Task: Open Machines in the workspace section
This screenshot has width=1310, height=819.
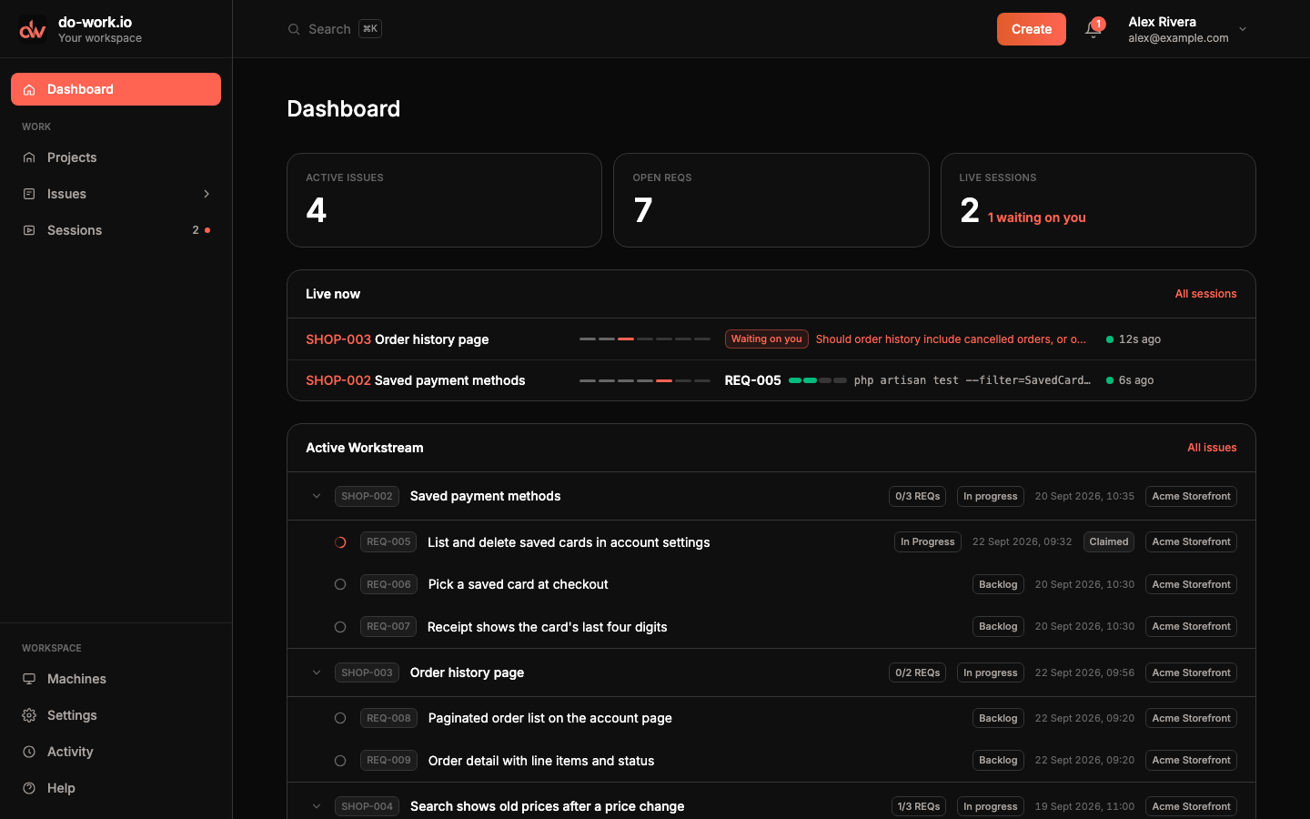Action: 116,679
